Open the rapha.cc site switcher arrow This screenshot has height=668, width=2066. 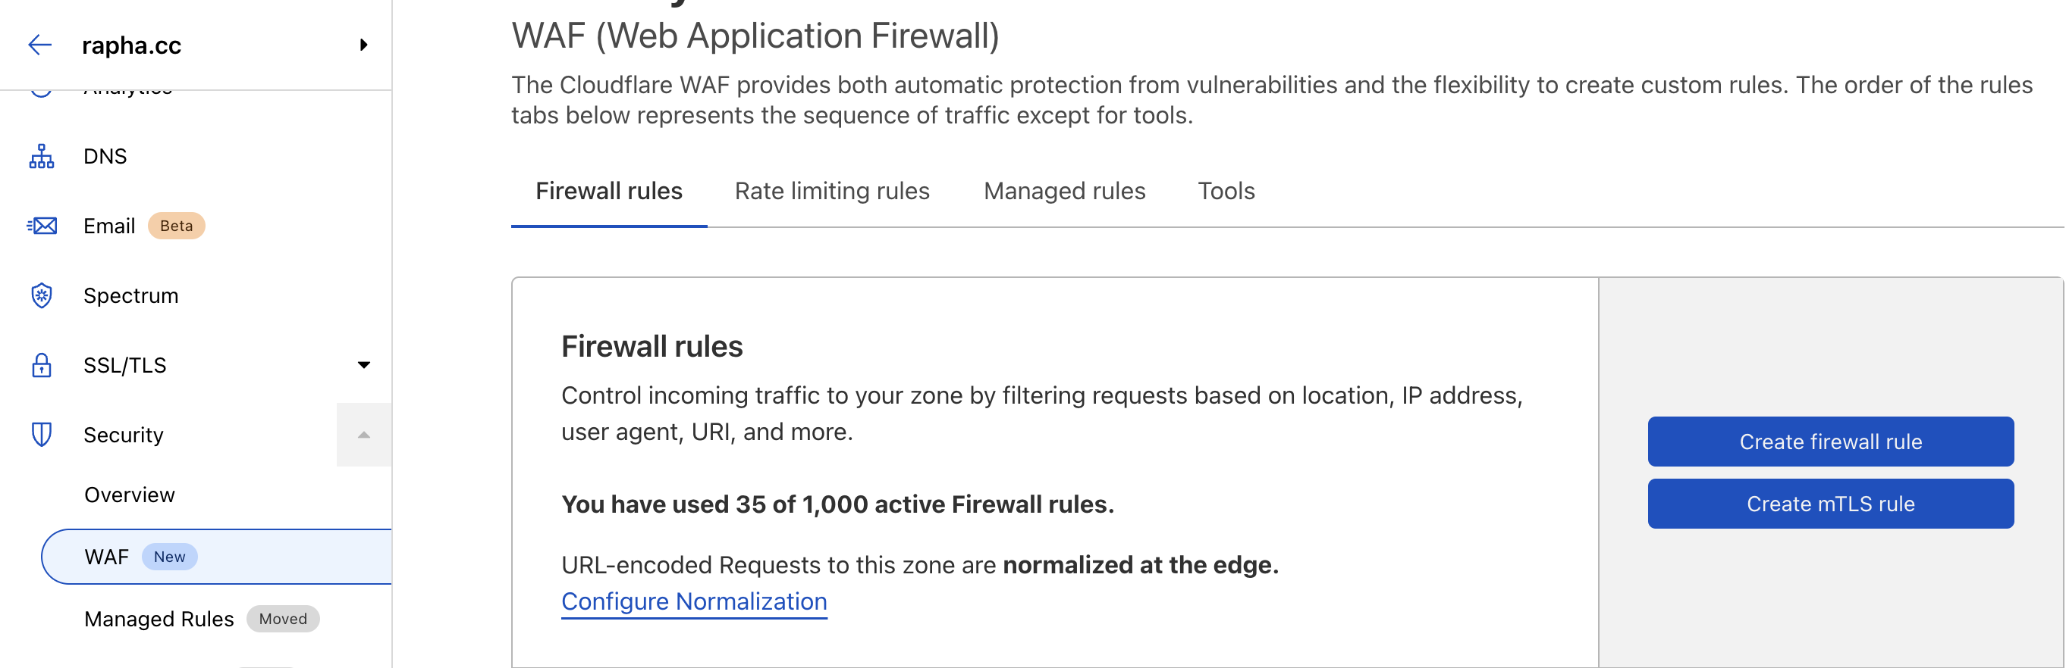[363, 45]
